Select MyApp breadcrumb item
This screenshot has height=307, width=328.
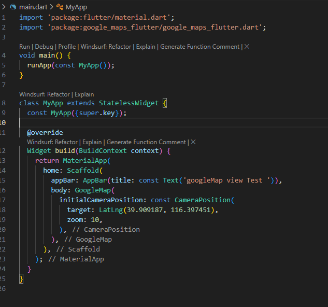[76, 7]
